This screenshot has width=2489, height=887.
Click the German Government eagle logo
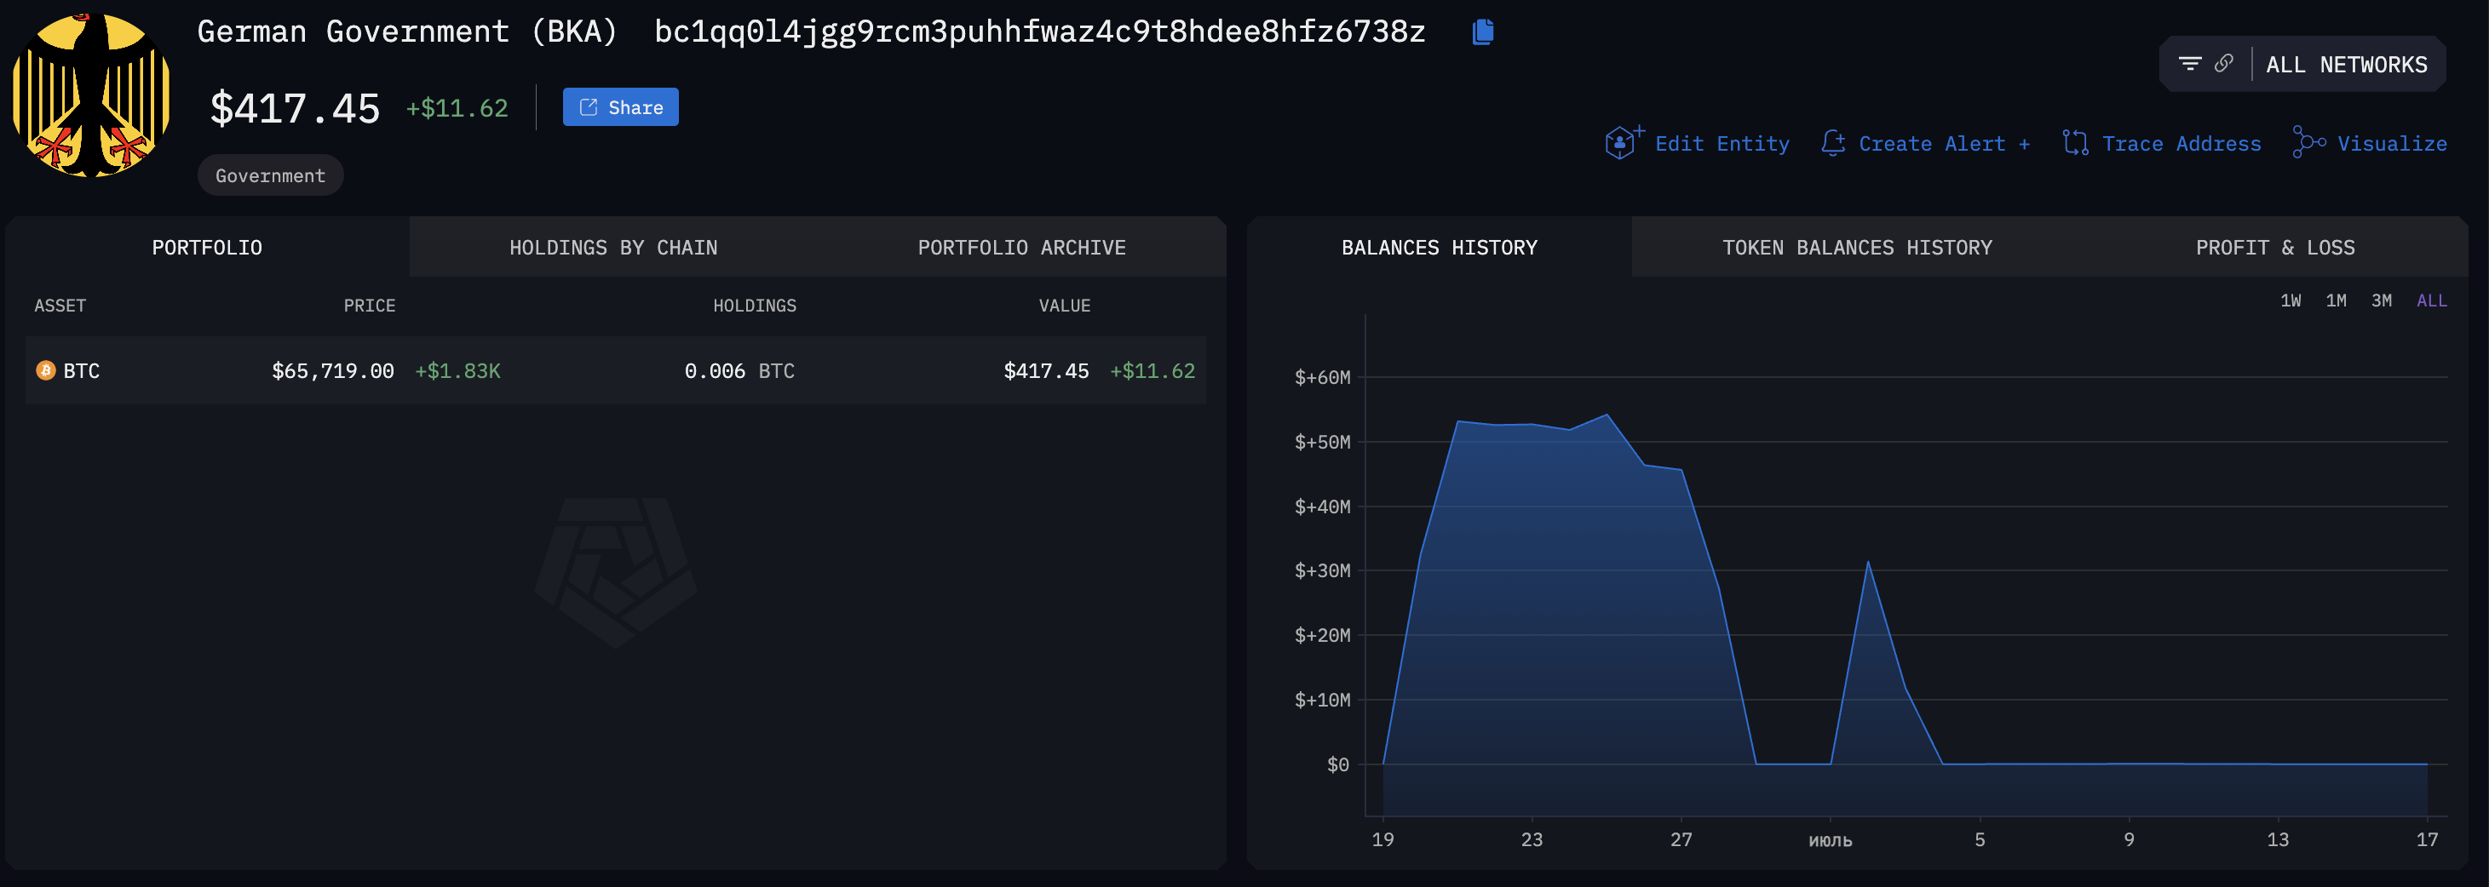[91, 94]
